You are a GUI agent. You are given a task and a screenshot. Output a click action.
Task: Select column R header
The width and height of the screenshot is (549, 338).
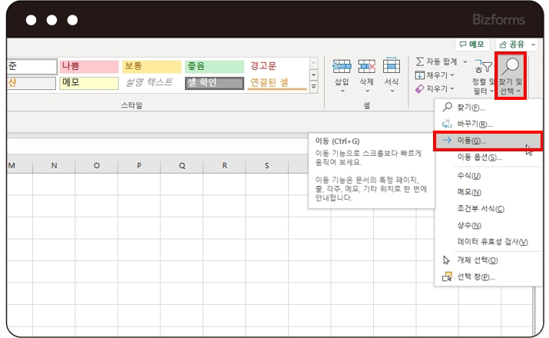(x=224, y=166)
